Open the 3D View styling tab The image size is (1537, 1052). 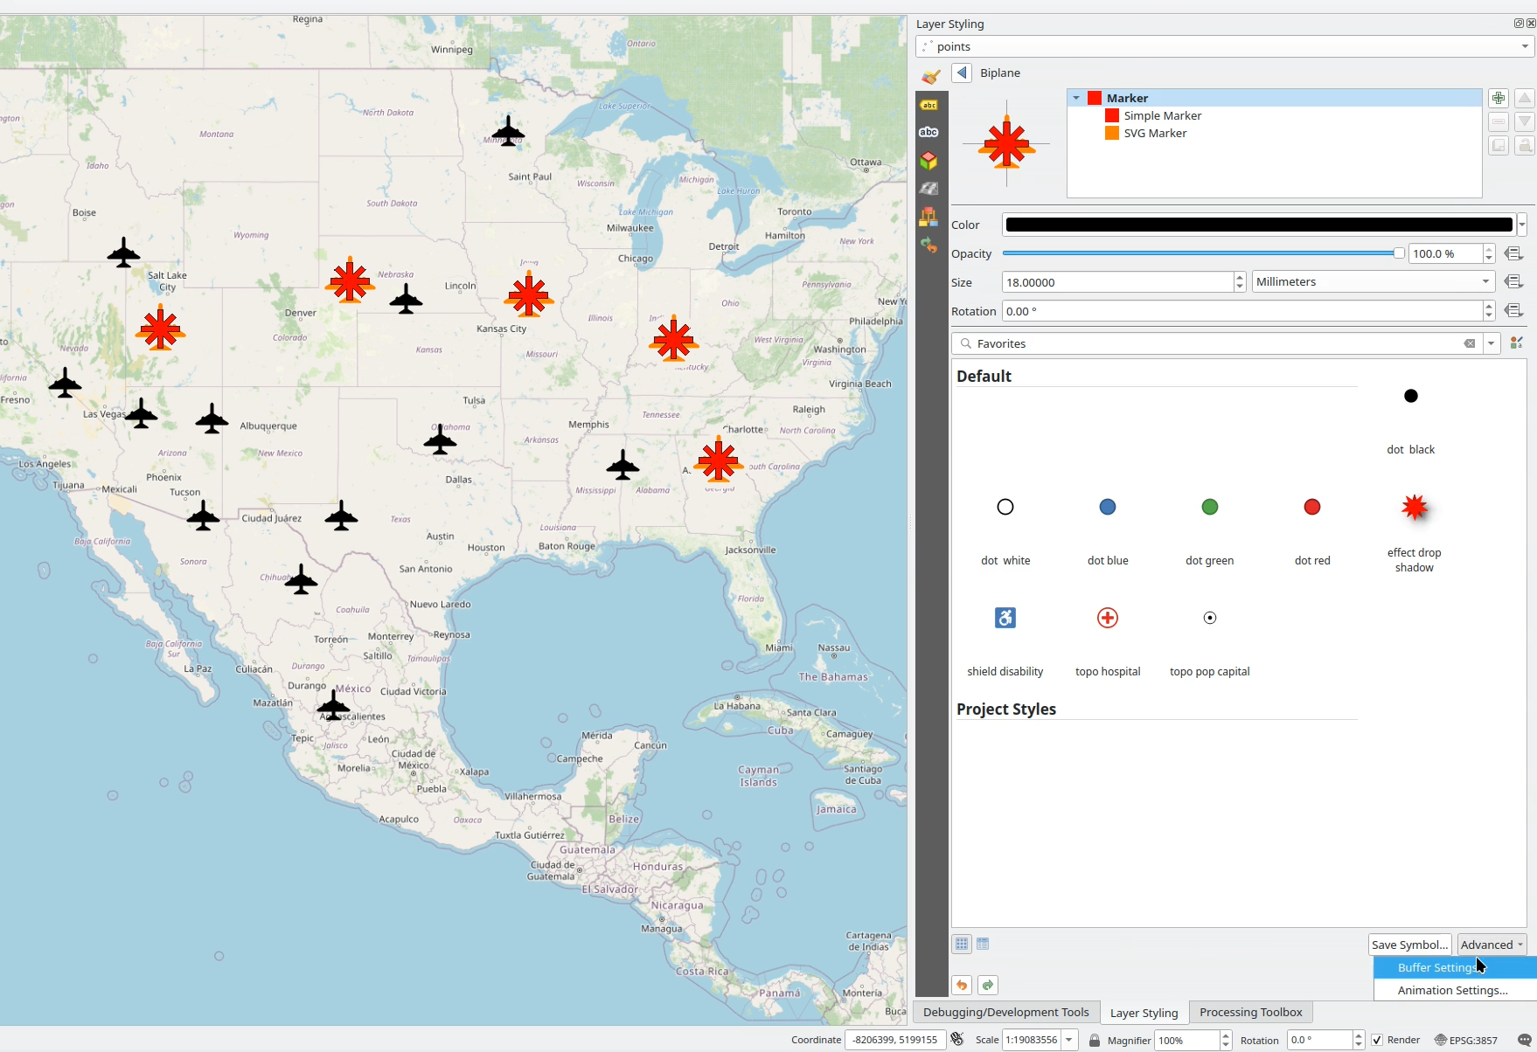point(928,161)
